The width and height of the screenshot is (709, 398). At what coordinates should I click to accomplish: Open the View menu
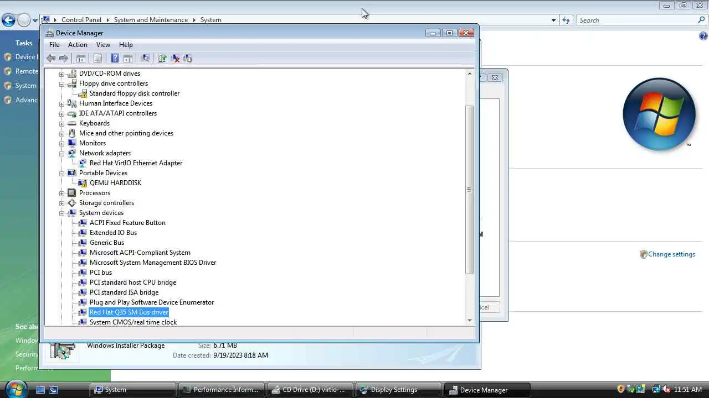pyautogui.click(x=103, y=45)
